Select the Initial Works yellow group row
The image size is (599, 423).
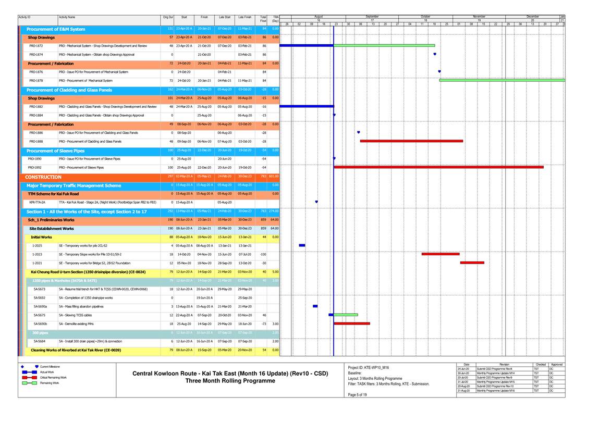tap(42, 237)
